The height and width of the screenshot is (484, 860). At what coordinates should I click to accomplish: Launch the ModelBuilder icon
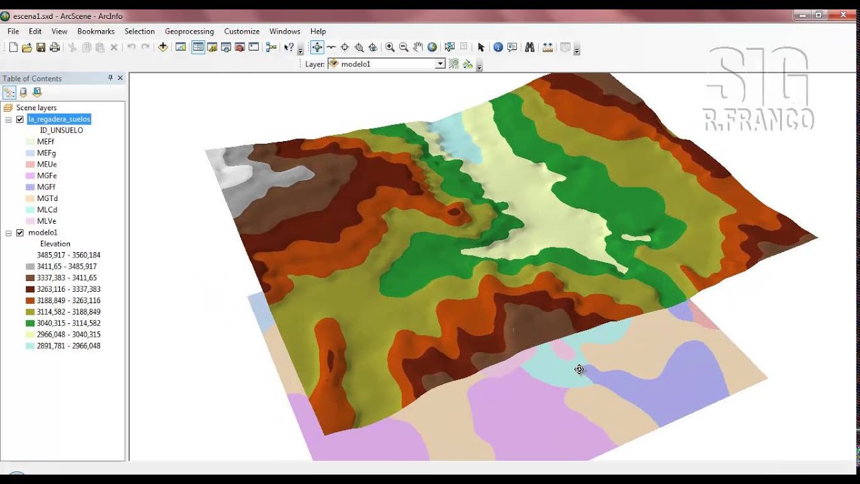pos(271,47)
